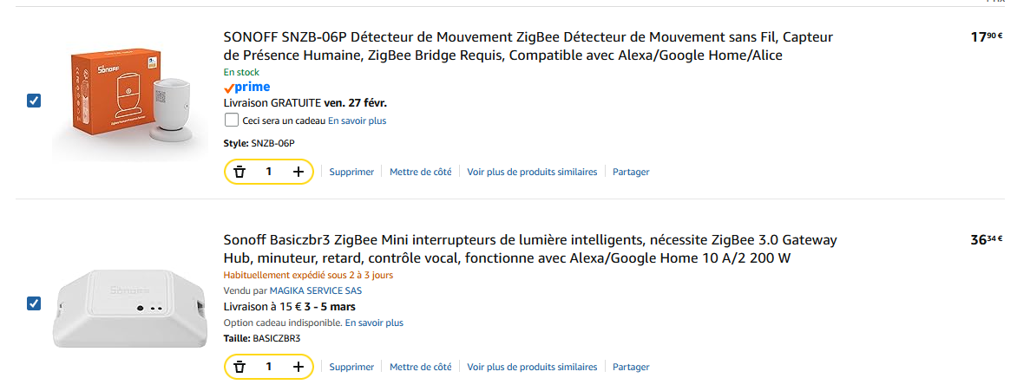This screenshot has height=391, width=1017.
Task: Click 'En savoir plus' next to gift checkbox
Action: point(357,121)
